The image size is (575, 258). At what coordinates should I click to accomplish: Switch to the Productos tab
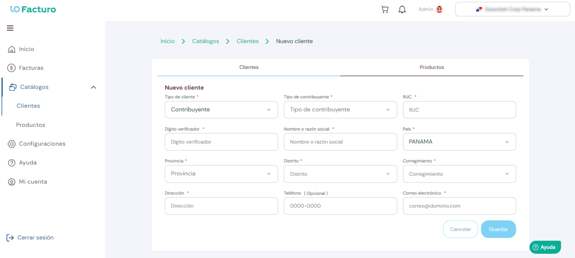click(x=432, y=67)
